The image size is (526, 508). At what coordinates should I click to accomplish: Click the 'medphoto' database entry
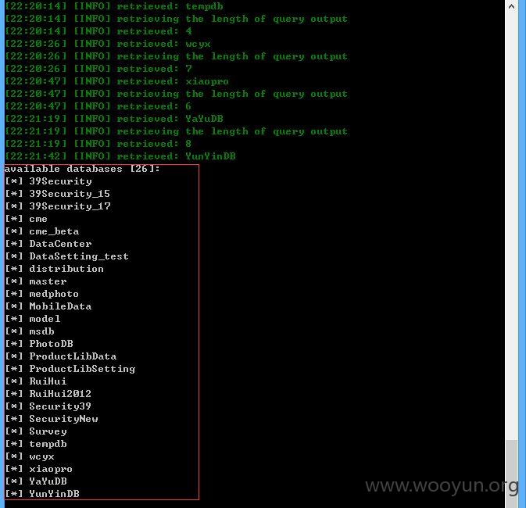click(x=42, y=294)
